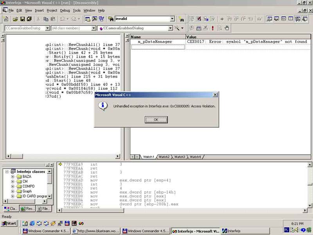Switch to the Res.. workspace tab
The height and width of the screenshot is (235, 313).
[27, 209]
